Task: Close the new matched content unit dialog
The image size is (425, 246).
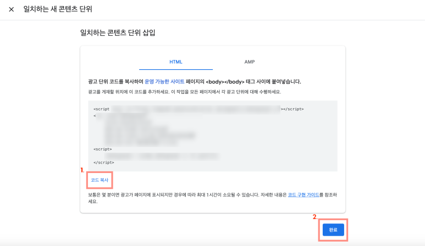Action: tap(12, 9)
